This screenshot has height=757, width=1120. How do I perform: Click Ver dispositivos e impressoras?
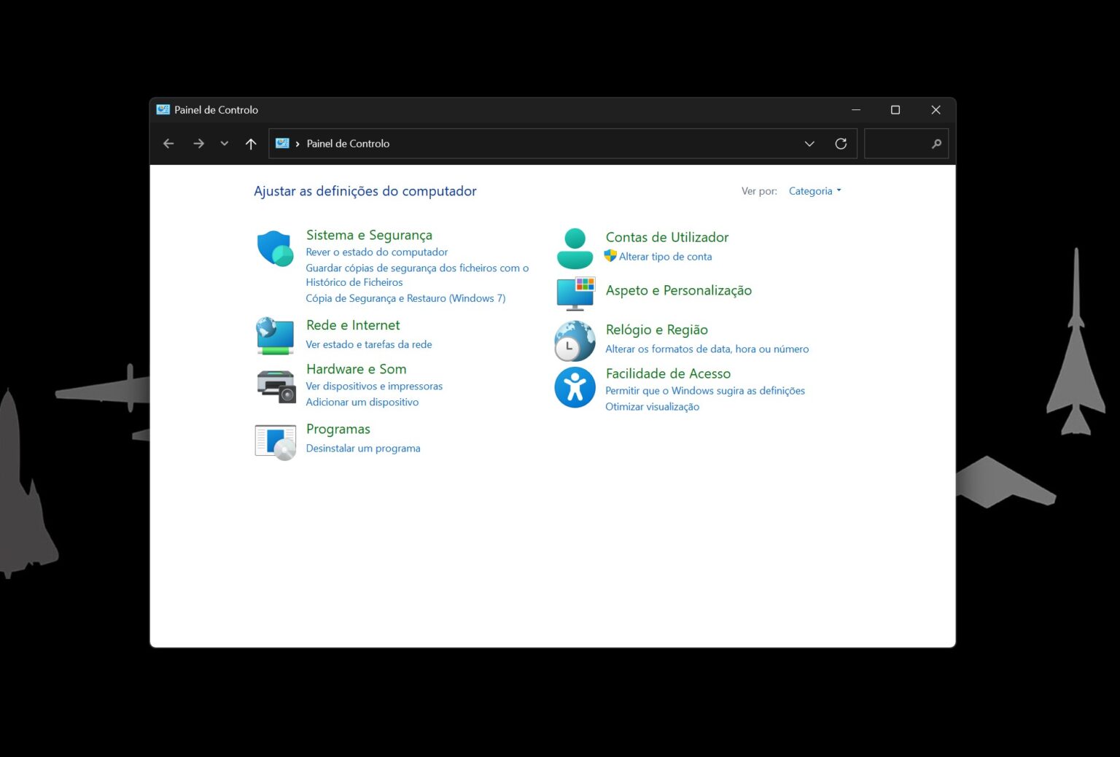click(x=374, y=386)
